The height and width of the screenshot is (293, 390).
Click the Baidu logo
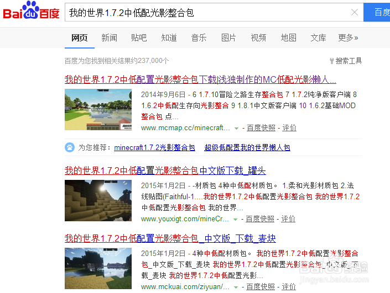[31, 10]
